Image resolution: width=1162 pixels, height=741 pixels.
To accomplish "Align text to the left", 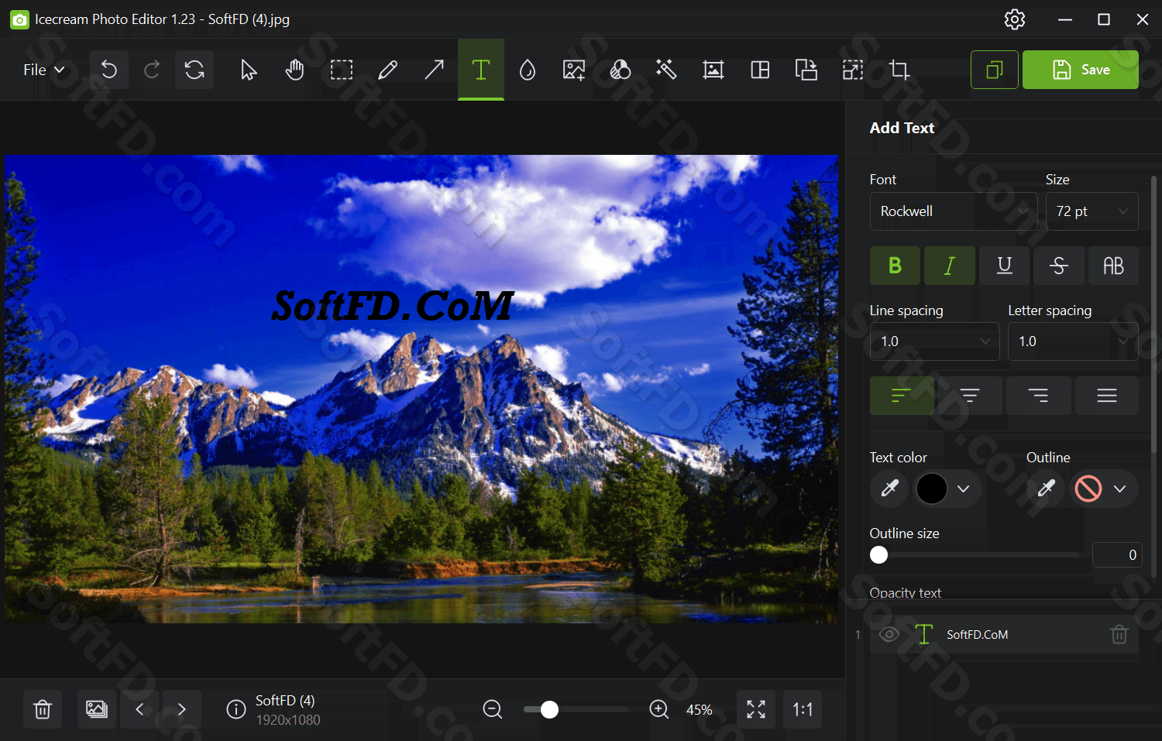I will tap(902, 396).
